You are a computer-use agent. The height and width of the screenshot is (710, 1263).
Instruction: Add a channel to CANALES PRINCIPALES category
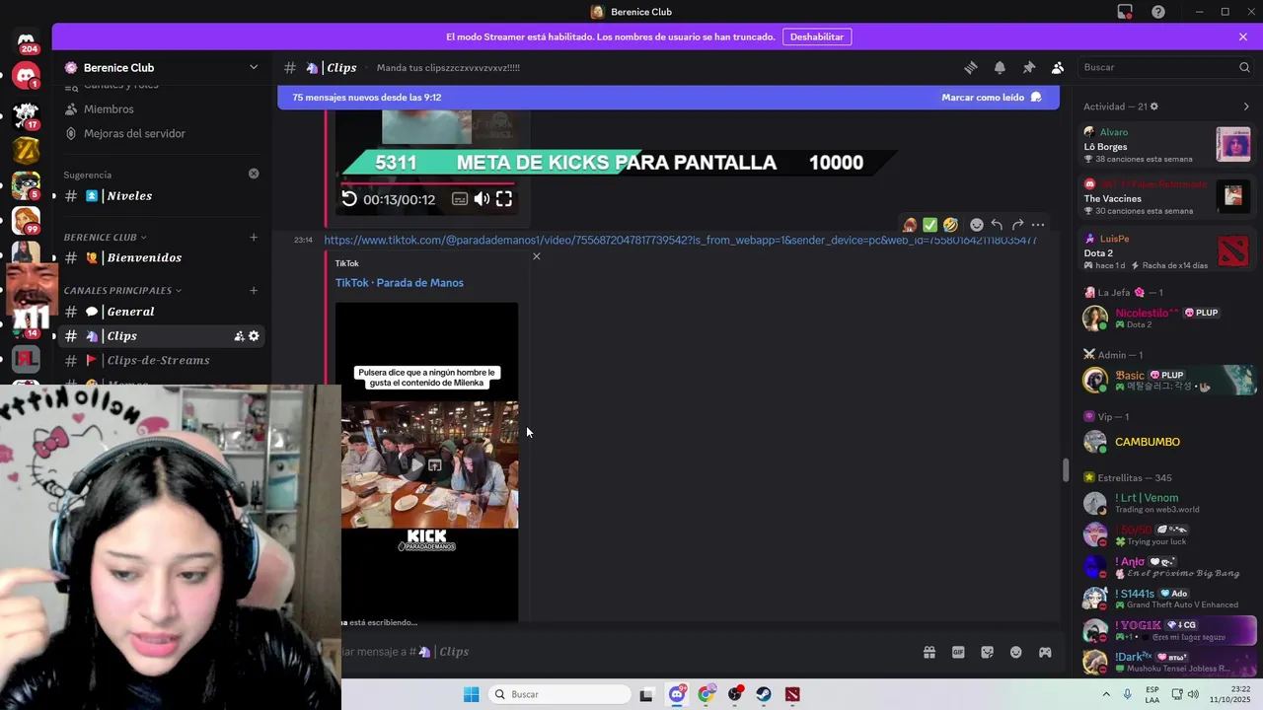254,291
